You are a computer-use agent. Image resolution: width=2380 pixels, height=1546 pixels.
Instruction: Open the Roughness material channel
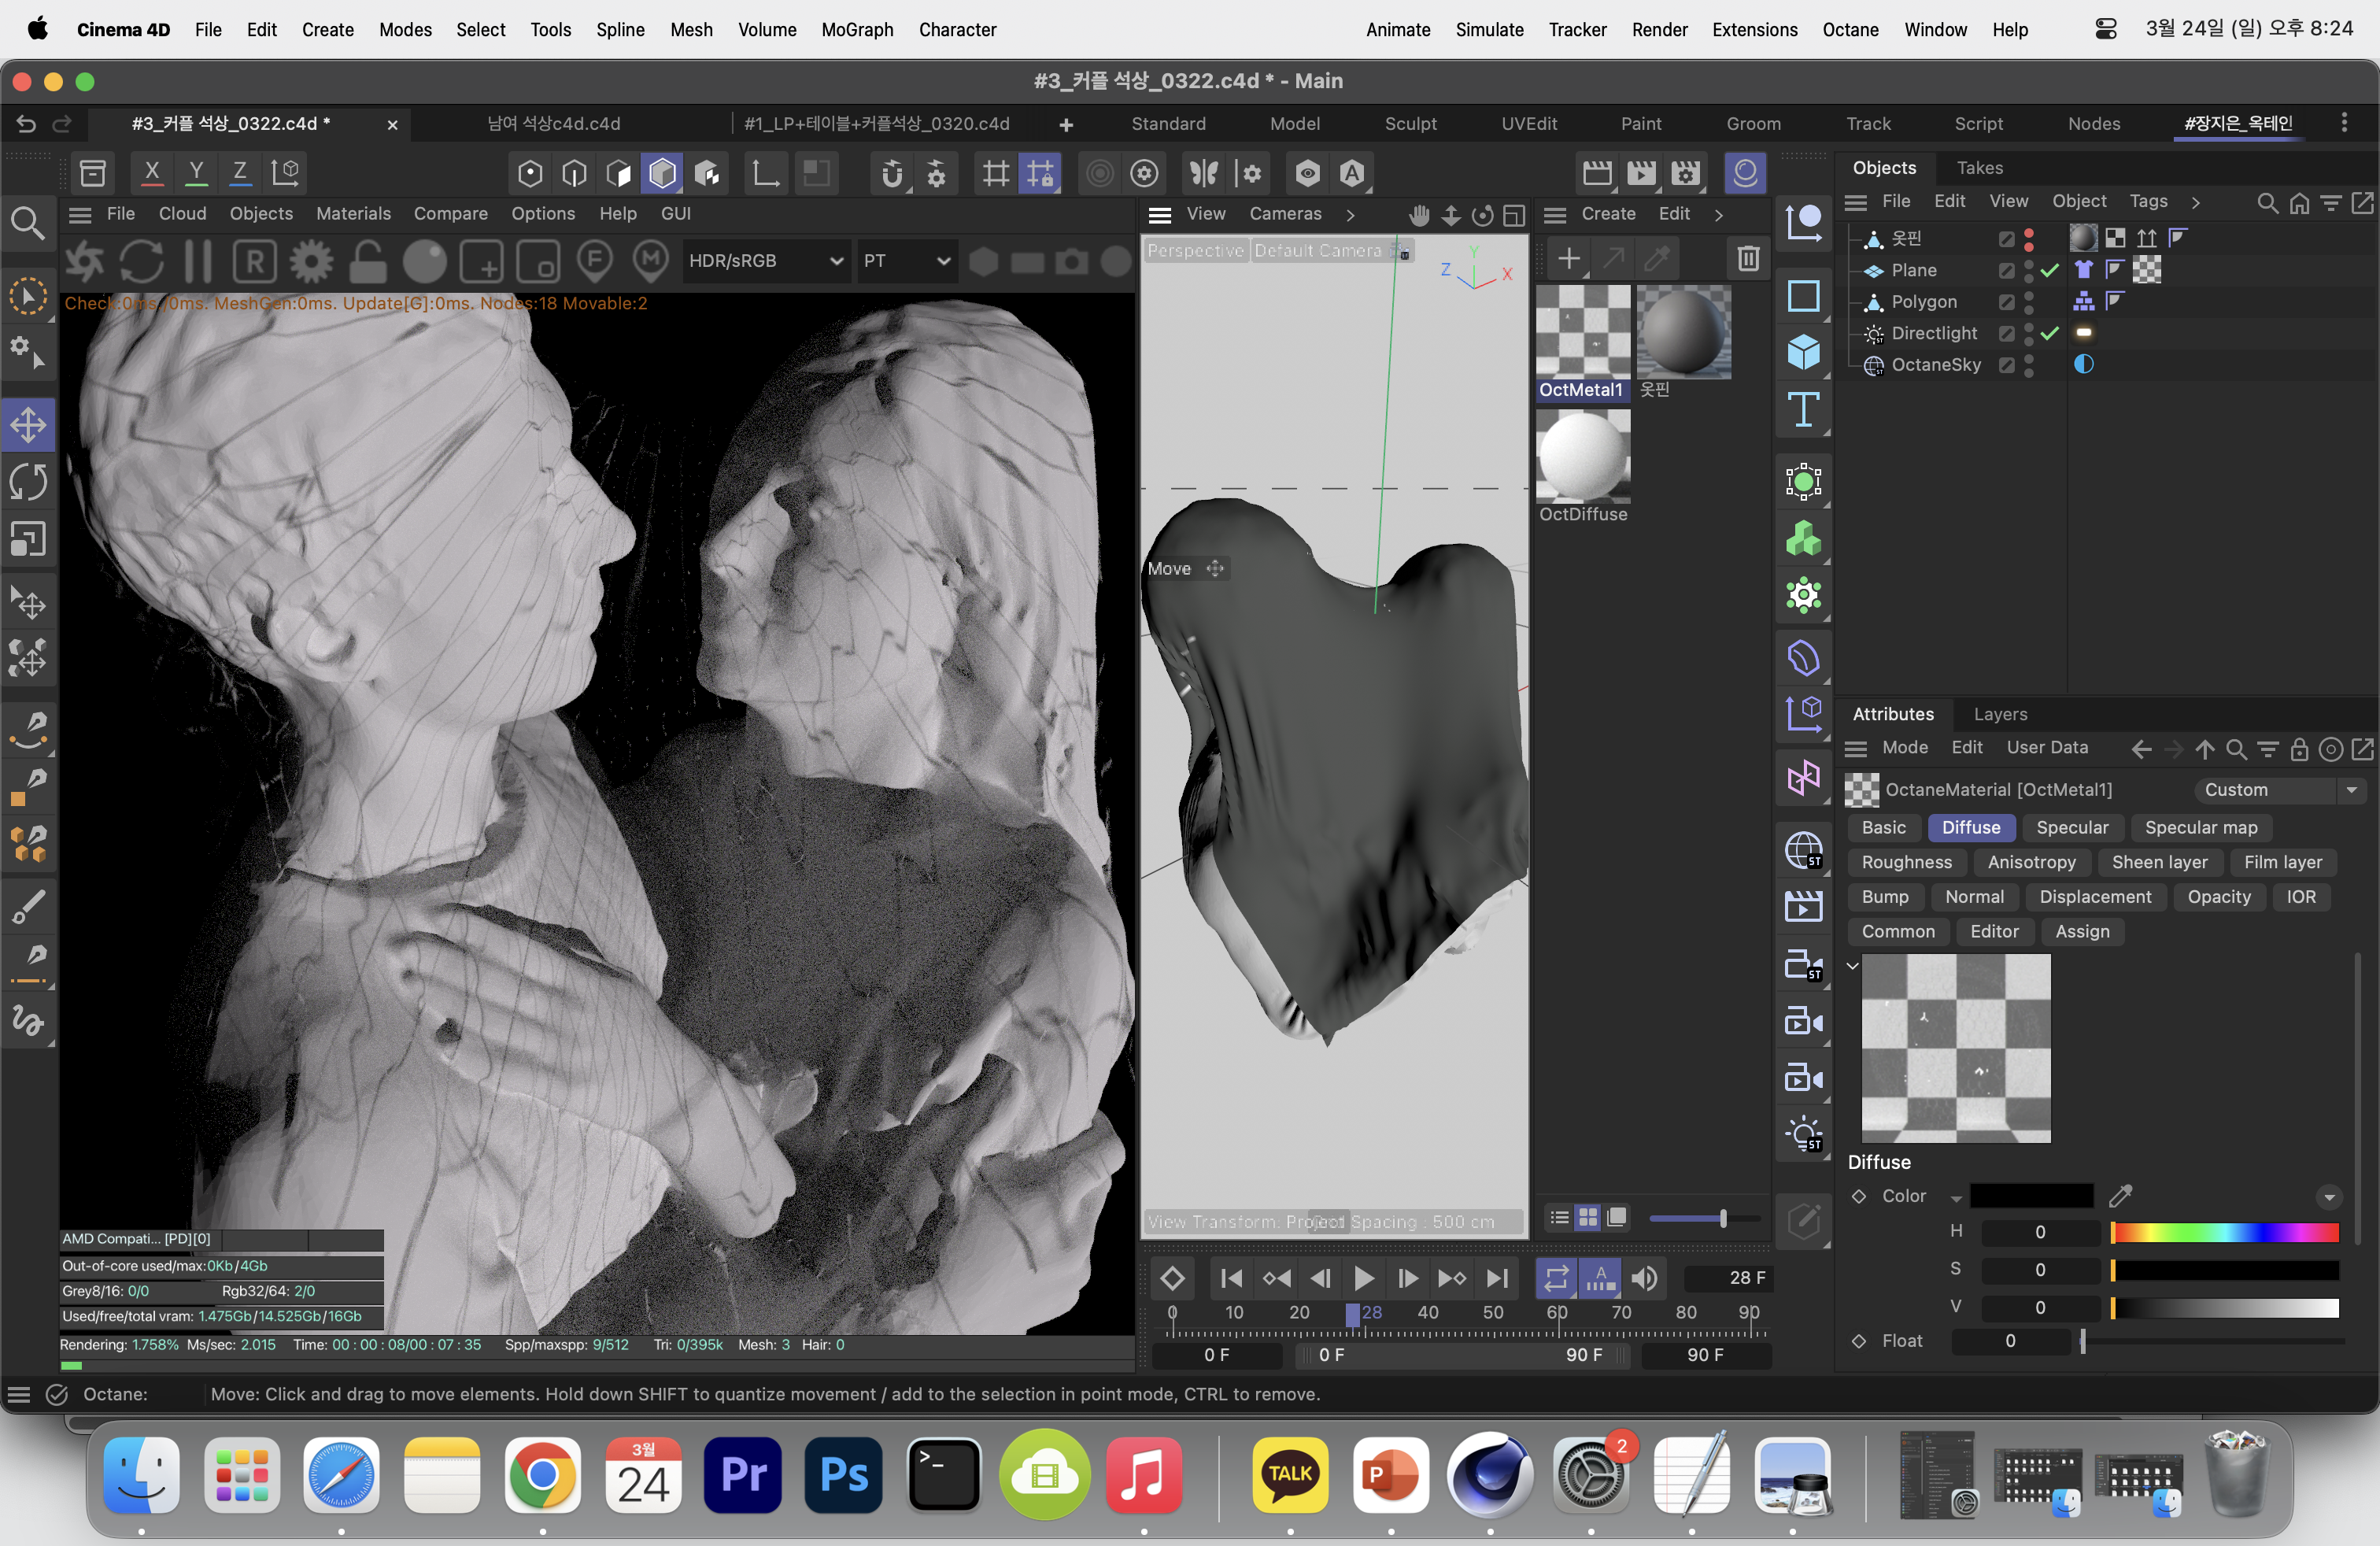click(x=1906, y=861)
